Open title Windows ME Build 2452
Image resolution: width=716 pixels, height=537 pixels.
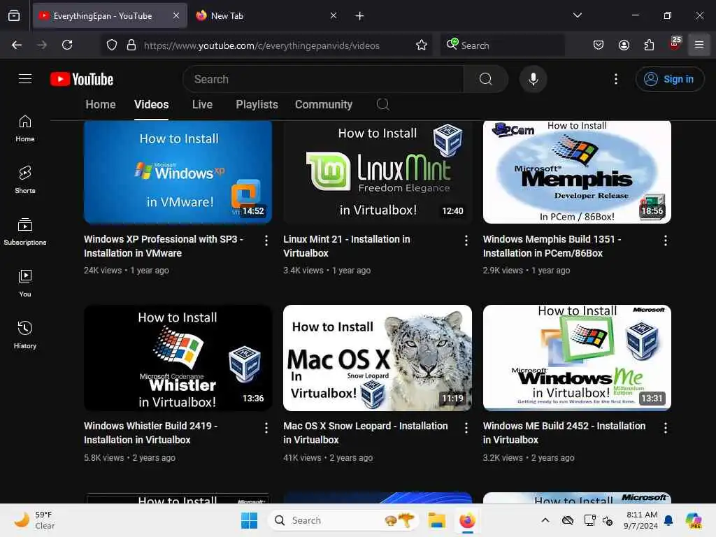point(564,433)
